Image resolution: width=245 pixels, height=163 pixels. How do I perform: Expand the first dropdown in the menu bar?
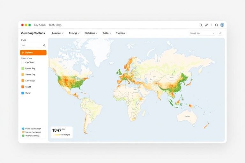coord(58,33)
